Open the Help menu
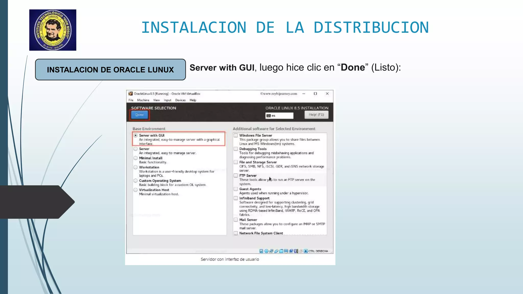 click(x=193, y=100)
